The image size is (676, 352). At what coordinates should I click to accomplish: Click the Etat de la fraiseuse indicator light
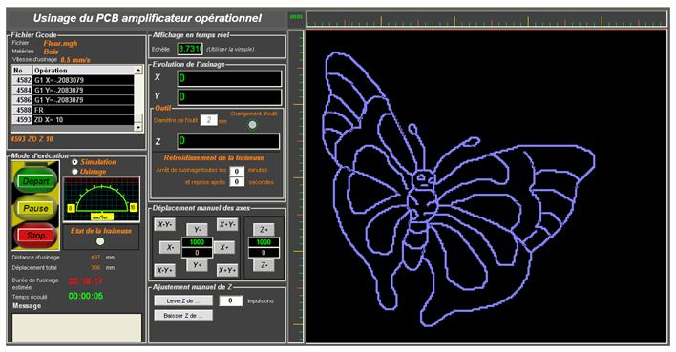pyautogui.click(x=100, y=241)
